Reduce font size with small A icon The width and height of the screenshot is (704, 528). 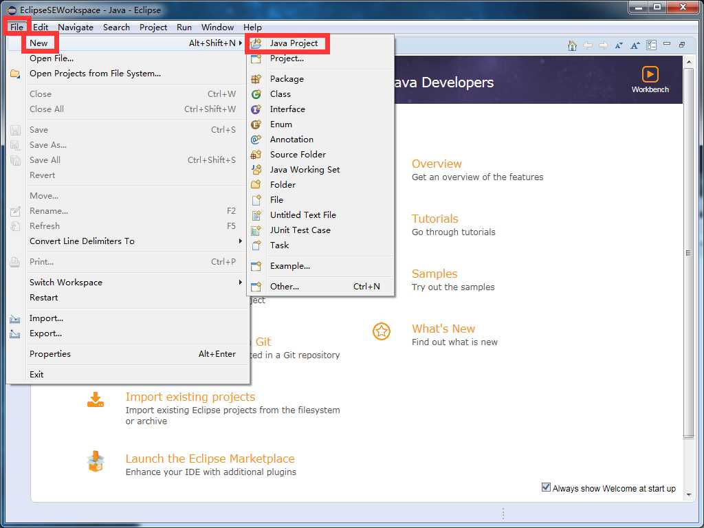(619, 45)
